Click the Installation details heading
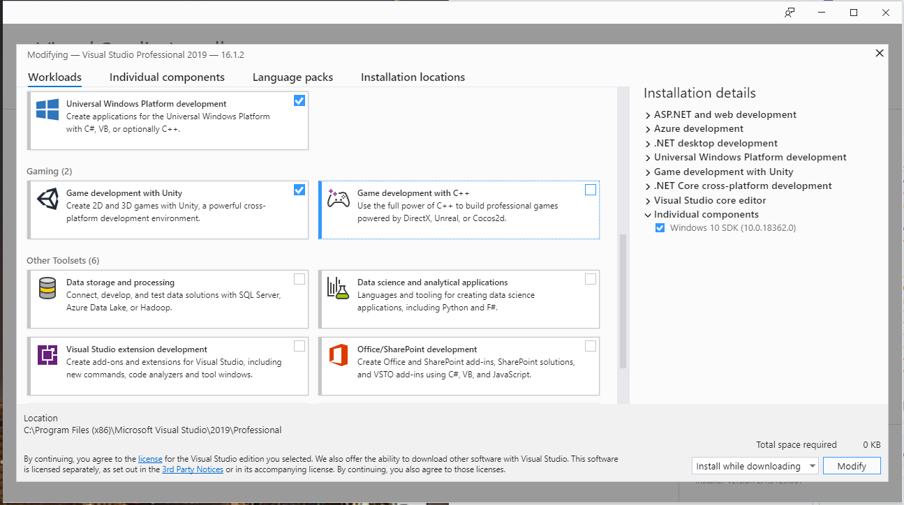 click(699, 93)
